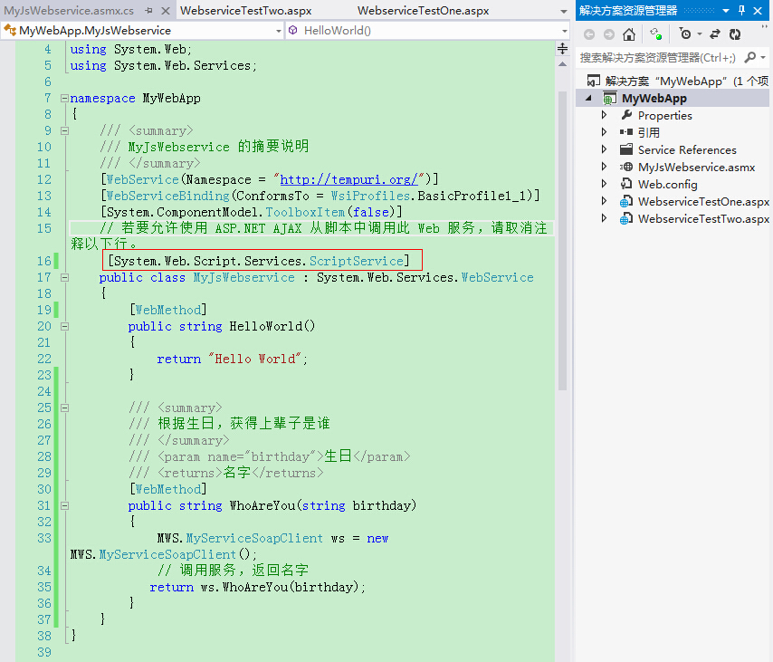Click the split editor handle above scrollbar

[x=562, y=48]
